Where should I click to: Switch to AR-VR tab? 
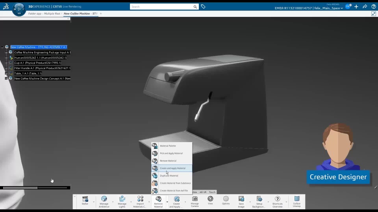point(203,192)
